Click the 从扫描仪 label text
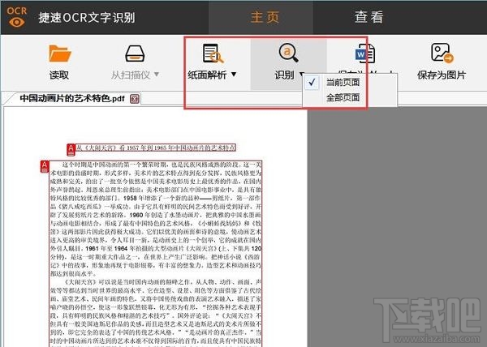 (x=131, y=75)
